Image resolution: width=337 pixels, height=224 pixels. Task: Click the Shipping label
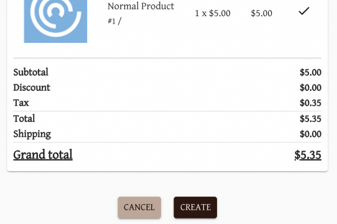click(x=32, y=134)
